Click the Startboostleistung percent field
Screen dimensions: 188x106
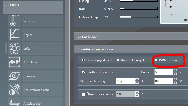(x=126, y=81)
